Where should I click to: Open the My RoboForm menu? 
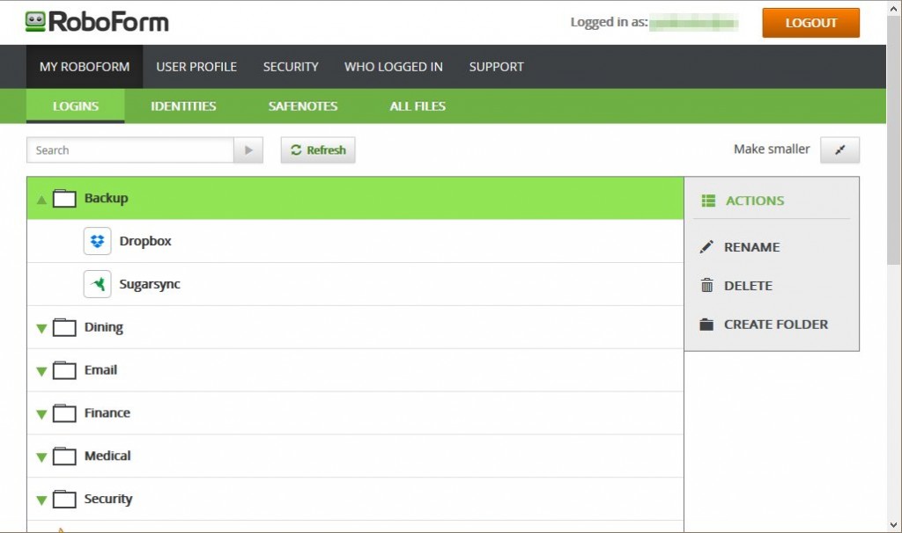click(85, 67)
